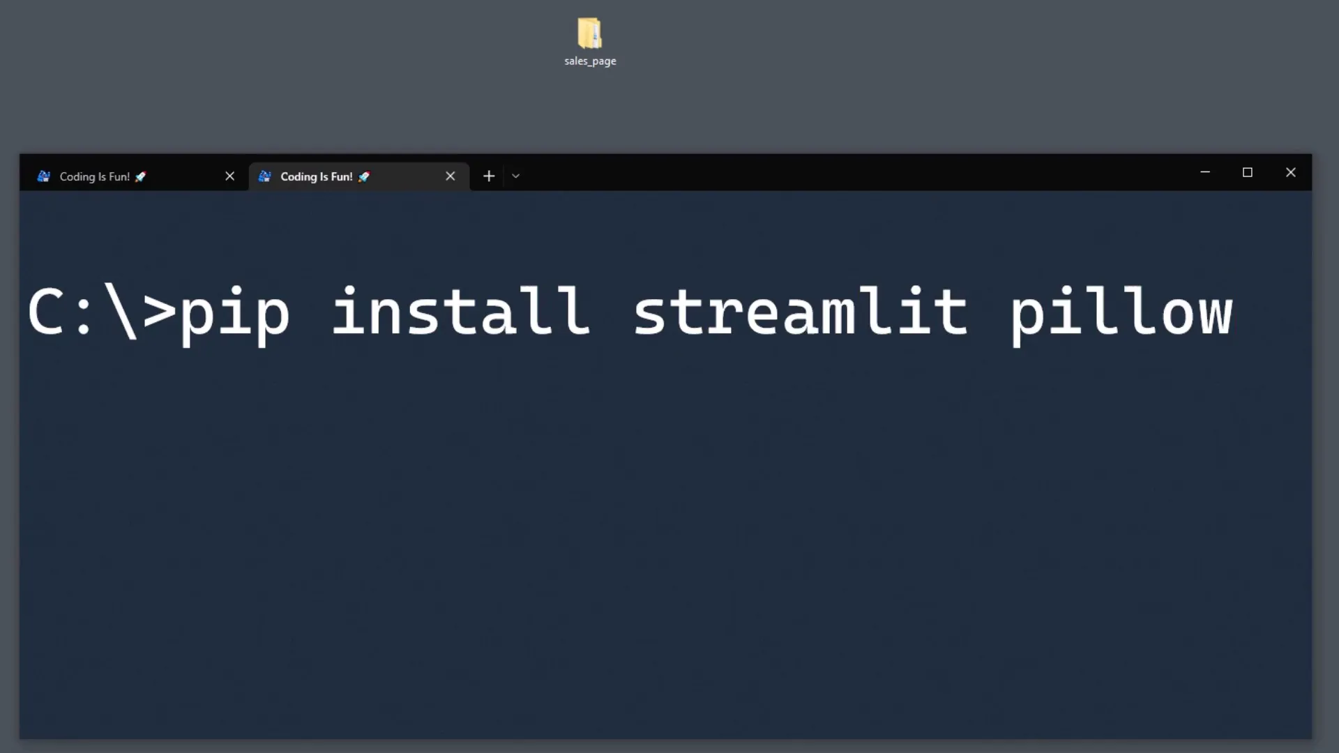Click the X icon on the inactive tab
The width and height of the screenshot is (1339, 753).
click(x=230, y=176)
